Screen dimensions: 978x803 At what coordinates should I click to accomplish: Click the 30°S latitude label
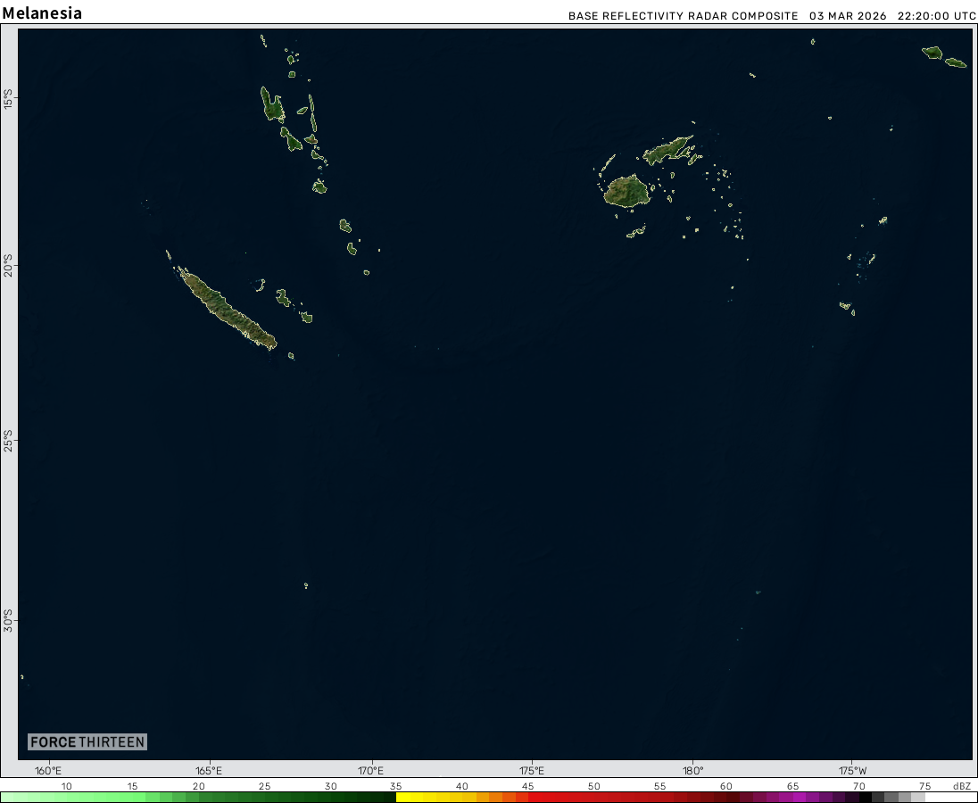click(8, 620)
